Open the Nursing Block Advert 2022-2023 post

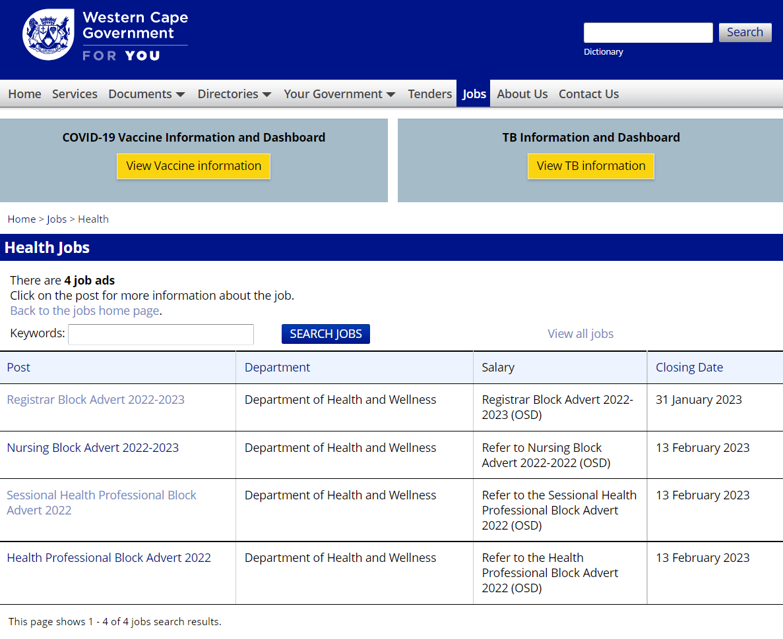click(x=92, y=448)
